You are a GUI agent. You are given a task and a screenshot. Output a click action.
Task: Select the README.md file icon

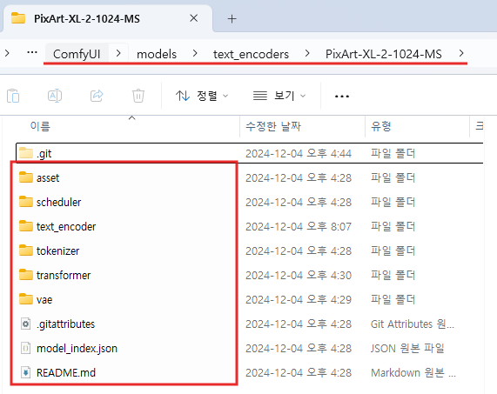[x=25, y=373]
